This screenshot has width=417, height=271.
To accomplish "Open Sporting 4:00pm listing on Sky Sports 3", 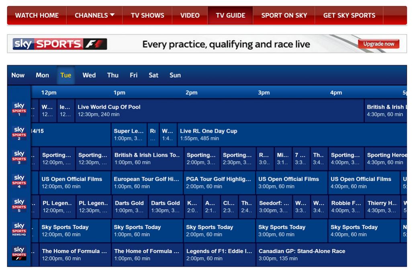I will (346, 159).
